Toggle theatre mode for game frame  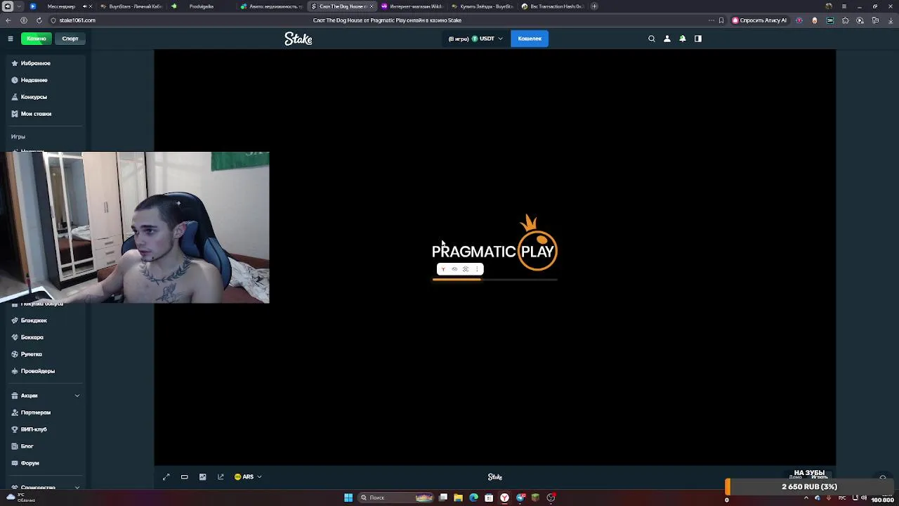pyautogui.click(x=185, y=477)
